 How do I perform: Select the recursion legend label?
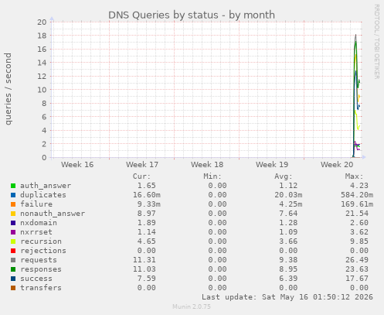[41, 241]
